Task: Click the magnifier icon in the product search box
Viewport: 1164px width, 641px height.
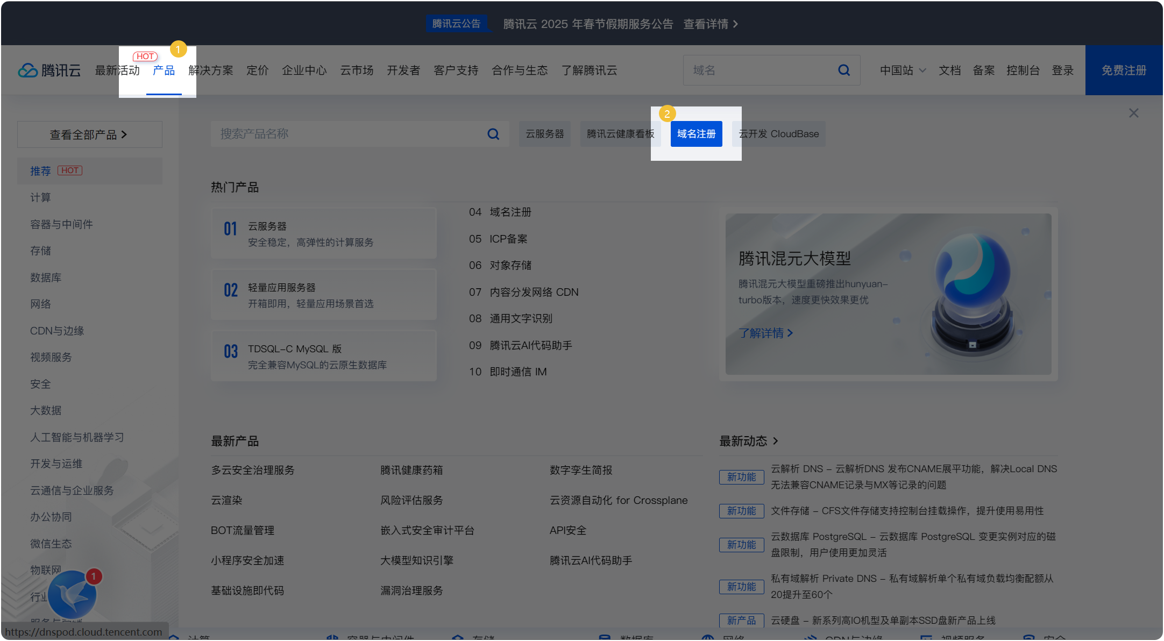Action: click(x=493, y=133)
